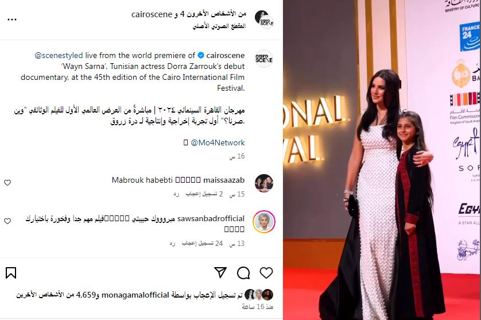
Task: Share post with paper plane icon
Action: tap(220, 272)
